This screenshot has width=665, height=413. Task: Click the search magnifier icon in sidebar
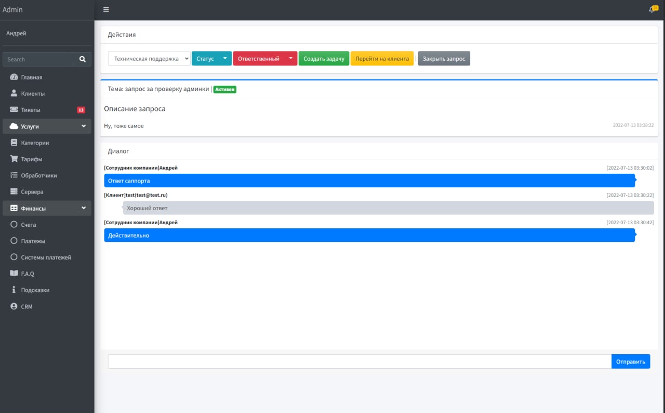click(83, 59)
